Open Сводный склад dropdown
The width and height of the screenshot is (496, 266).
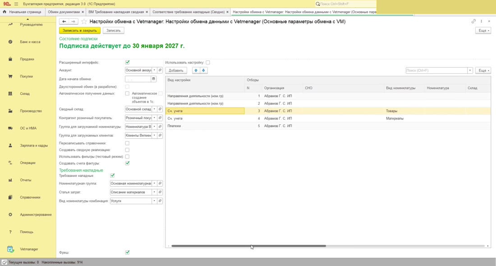coord(154,109)
